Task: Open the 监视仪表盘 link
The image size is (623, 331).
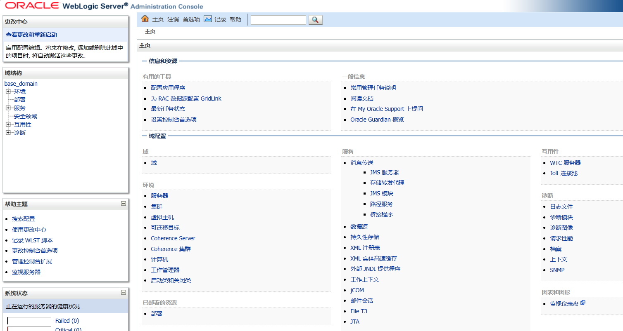Action: click(564, 304)
